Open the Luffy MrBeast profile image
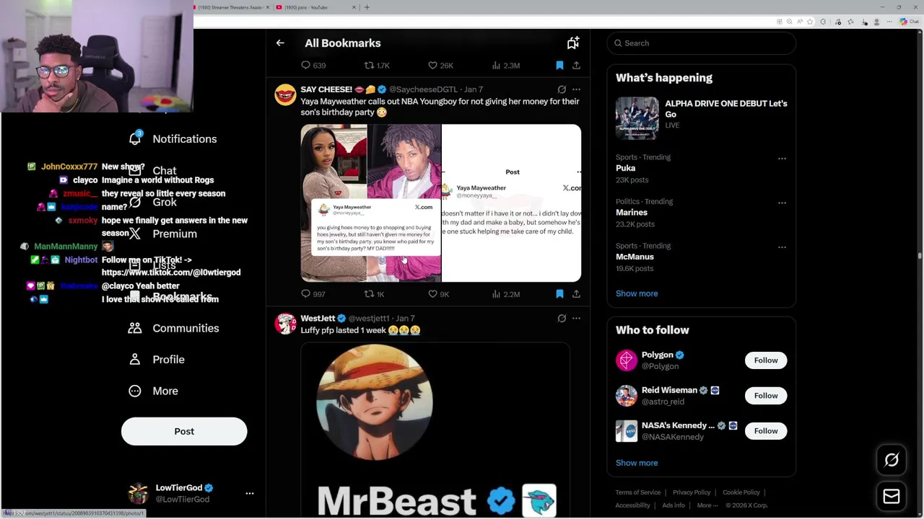Image resolution: width=924 pixels, height=519 pixels. click(x=435, y=430)
